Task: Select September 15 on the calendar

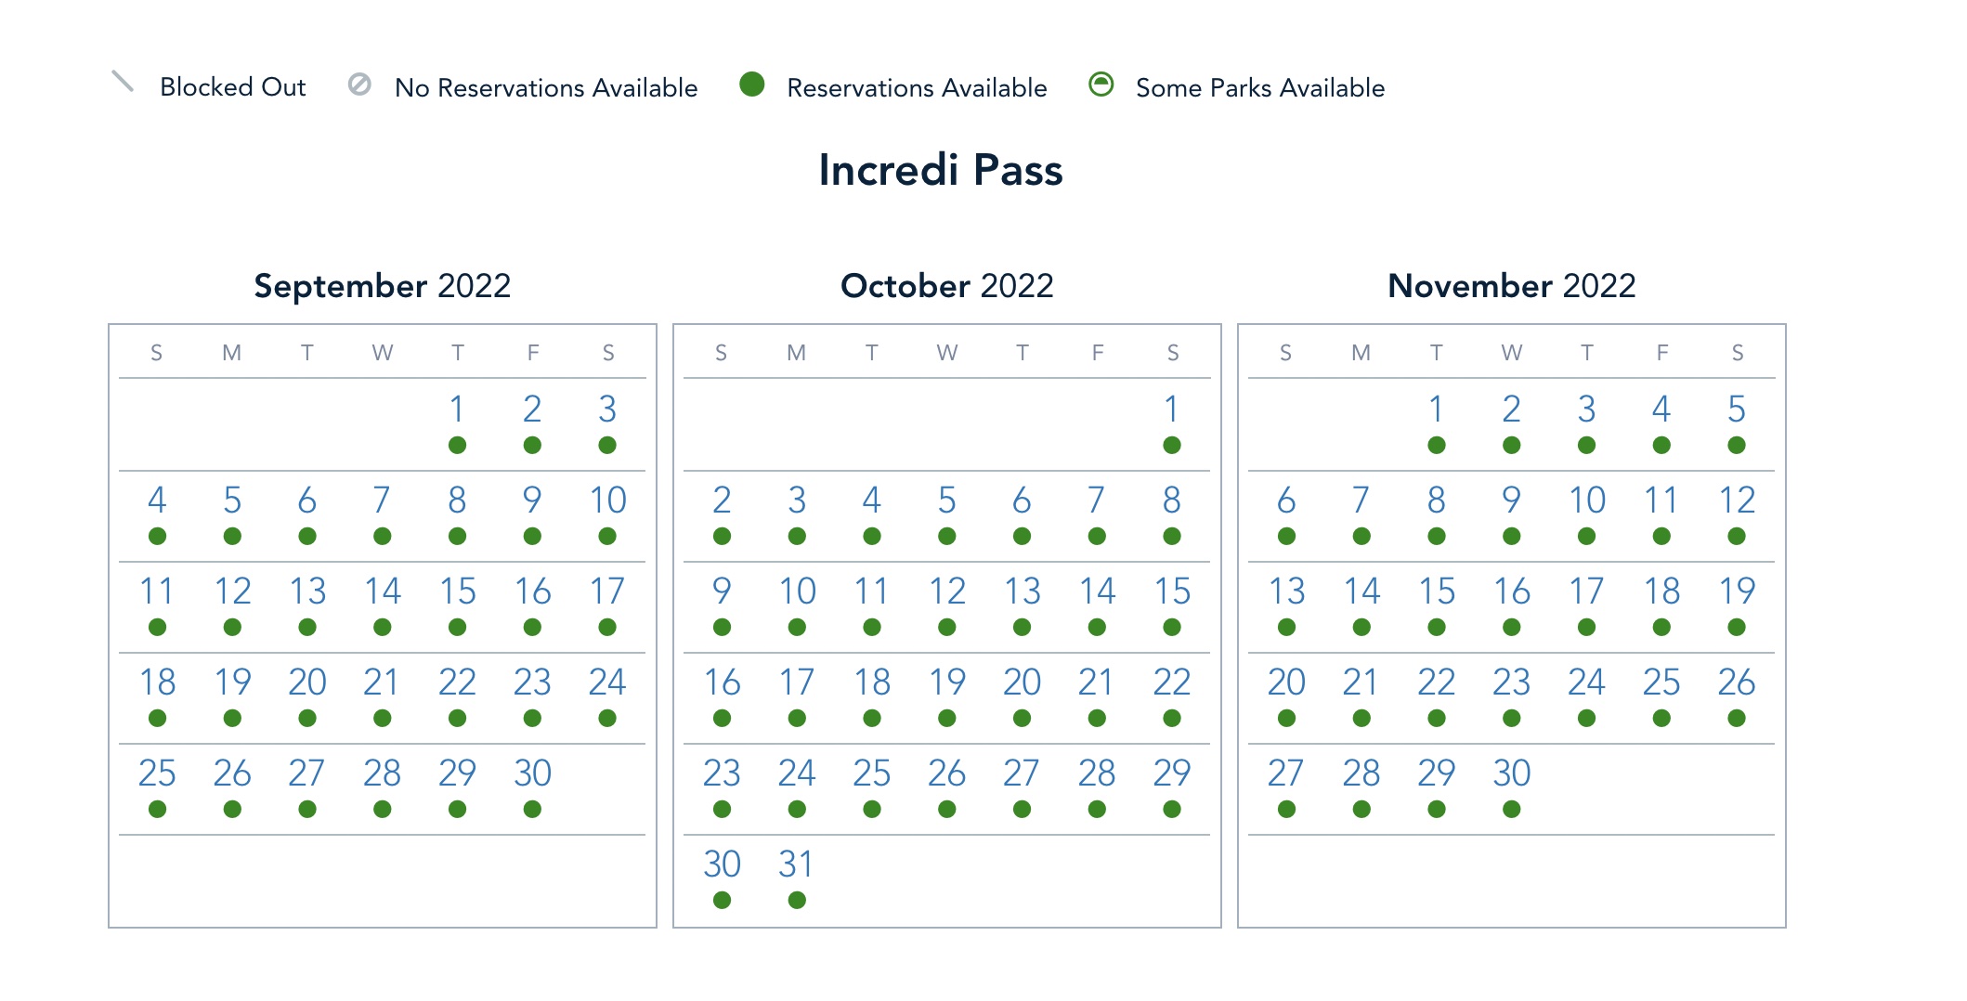Action: pyautogui.click(x=457, y=591)
